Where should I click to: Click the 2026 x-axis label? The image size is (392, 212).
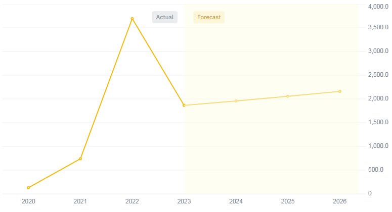340,201
